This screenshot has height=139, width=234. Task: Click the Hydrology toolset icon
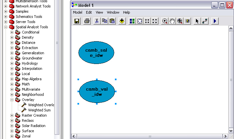pyautogui.click(x=18, y=63)
